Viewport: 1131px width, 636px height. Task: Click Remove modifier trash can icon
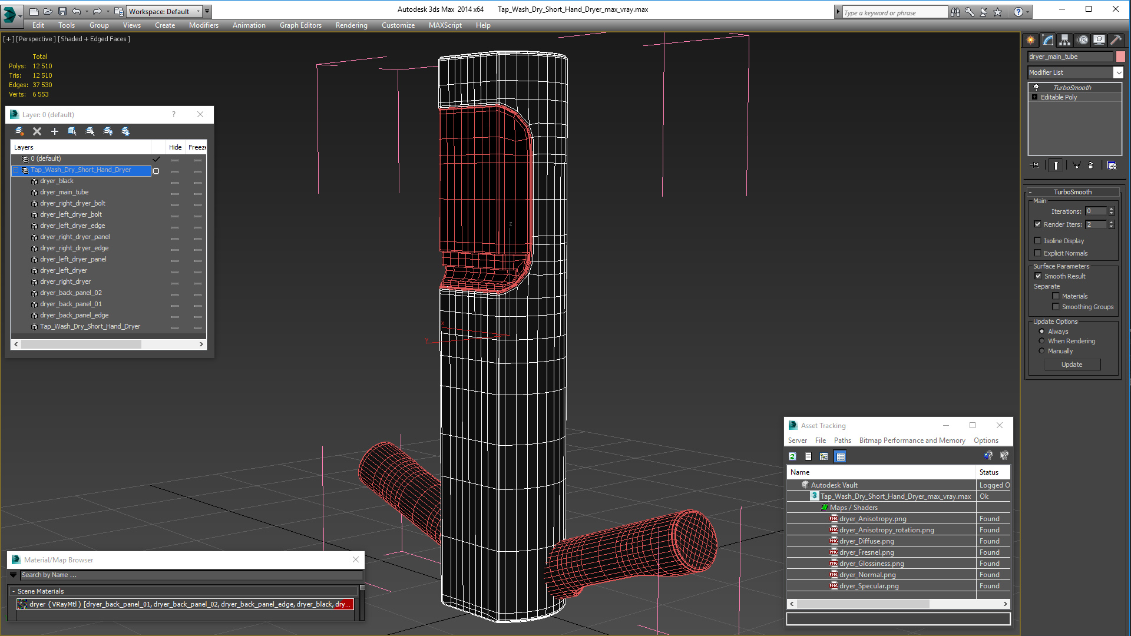1090,165
